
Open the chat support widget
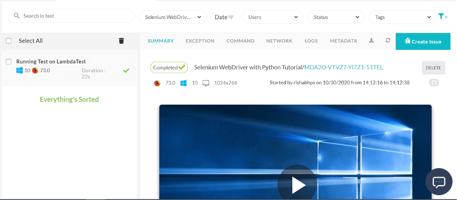tap(439, 182)
